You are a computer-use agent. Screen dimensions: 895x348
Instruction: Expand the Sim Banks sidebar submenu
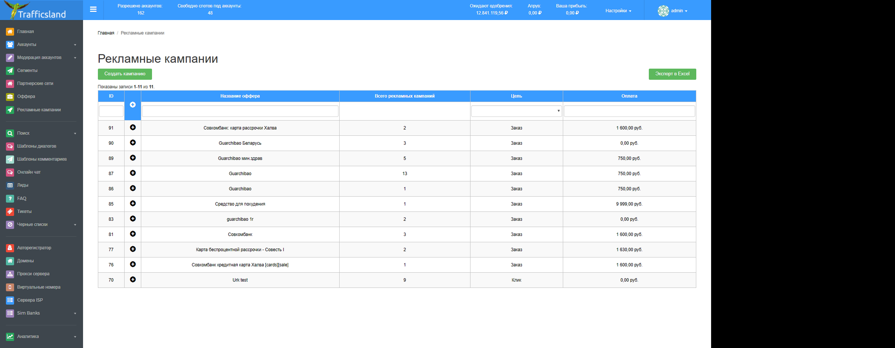[x=75, y=313]
